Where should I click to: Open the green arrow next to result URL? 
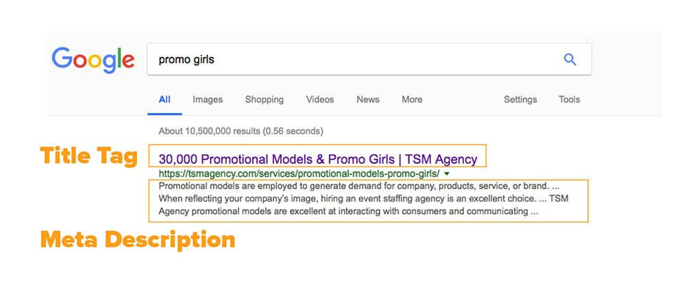[x=447, y=173]
